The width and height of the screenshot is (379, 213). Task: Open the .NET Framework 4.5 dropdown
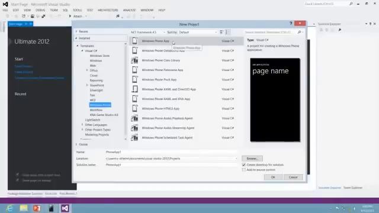point(147,32)
